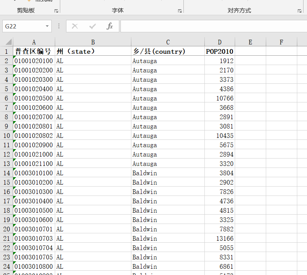Click the header cell POP2010

tap(220, 51)
